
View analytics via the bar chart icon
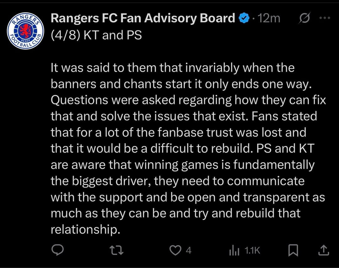[235, 250]
